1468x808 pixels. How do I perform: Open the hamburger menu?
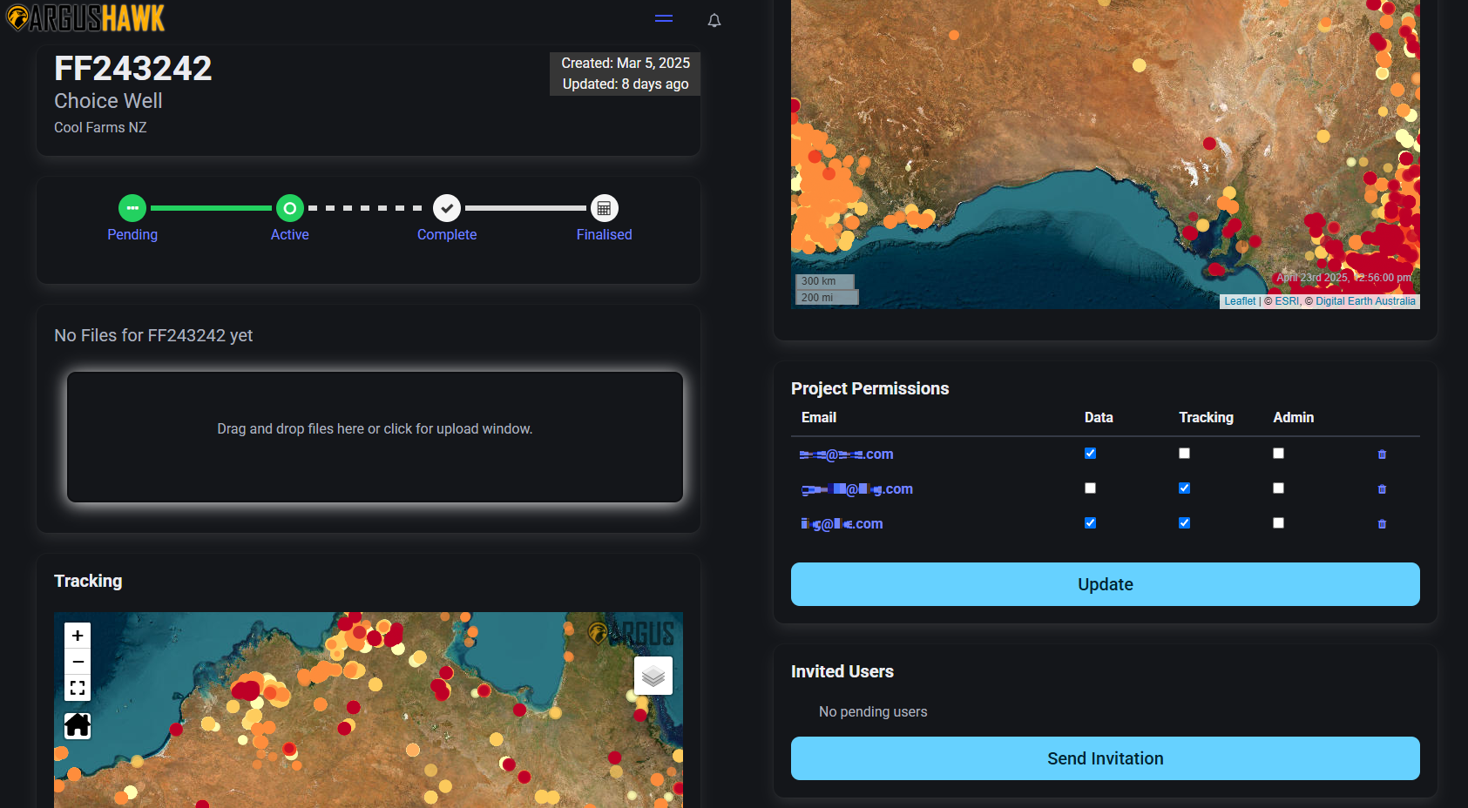click(x=664, y=18)
